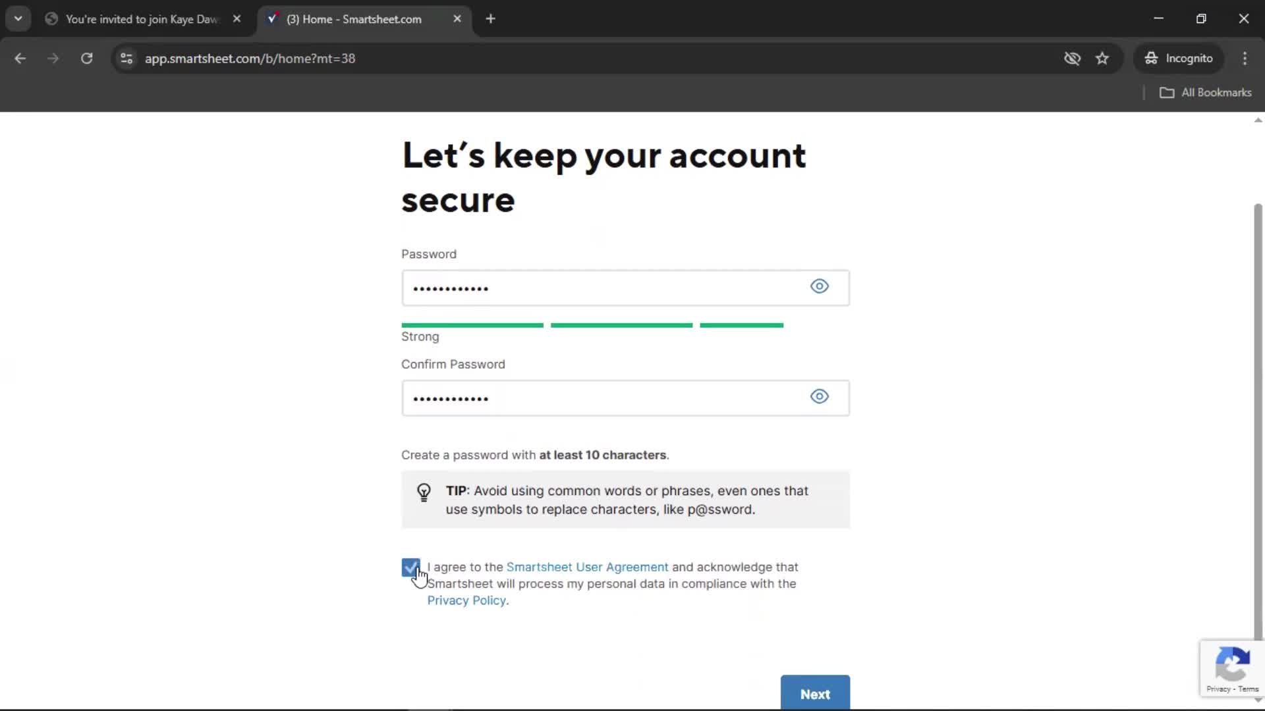
Task: Open the Smartsheet User Agreement link
Action: 586,567
